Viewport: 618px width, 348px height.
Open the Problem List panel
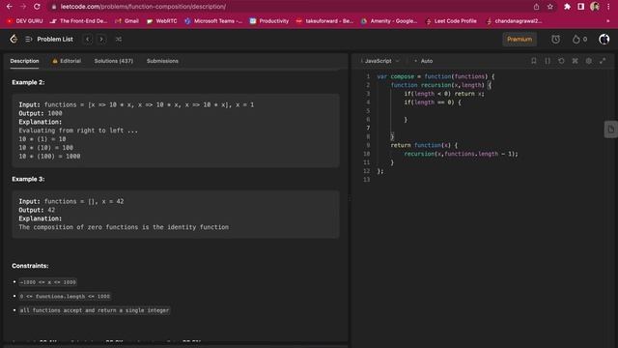click(x=49, y=40)
